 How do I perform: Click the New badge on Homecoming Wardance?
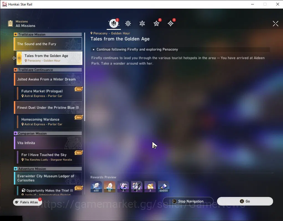79,117
